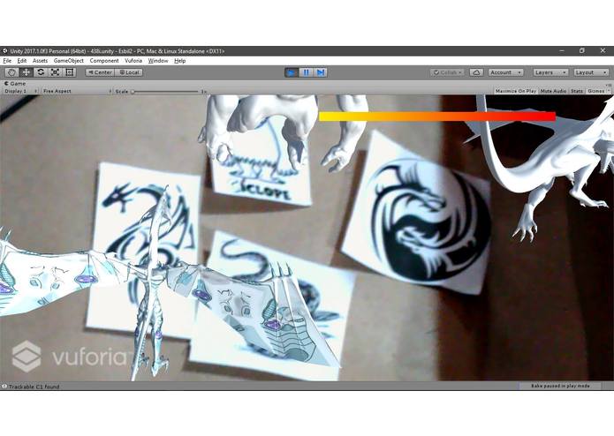
Task: Select the Move tool
Action: pyautogui.click(x=26, y=72)
